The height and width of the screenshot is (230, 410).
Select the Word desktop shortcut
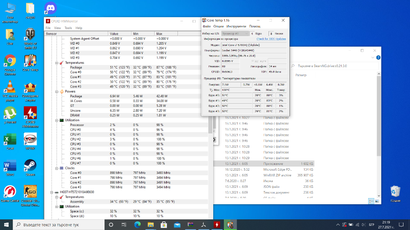[10, 168]
